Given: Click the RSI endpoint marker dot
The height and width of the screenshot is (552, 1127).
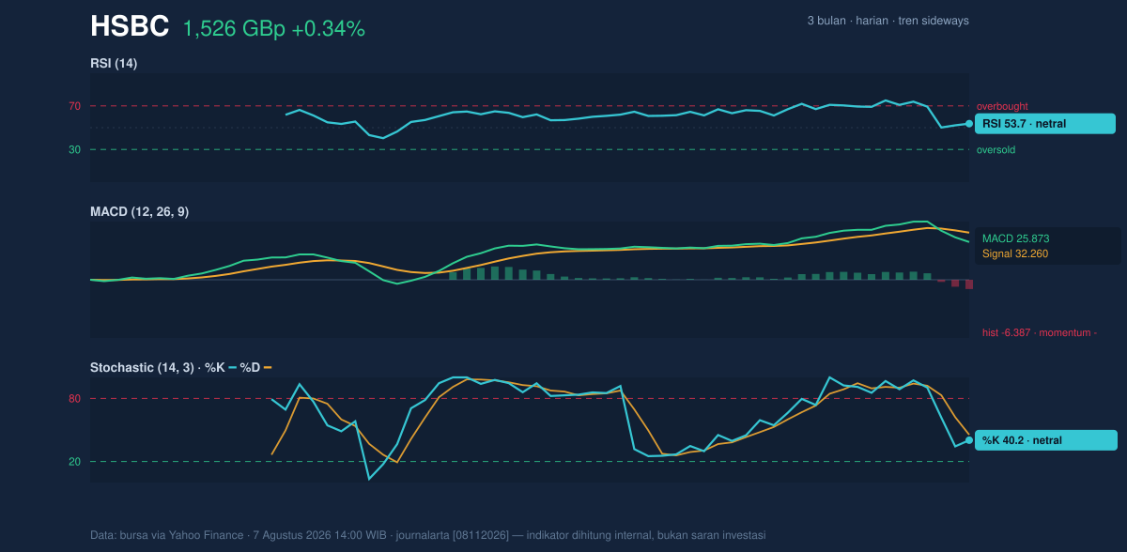Looking at the screenshot, I should (969, 124).
